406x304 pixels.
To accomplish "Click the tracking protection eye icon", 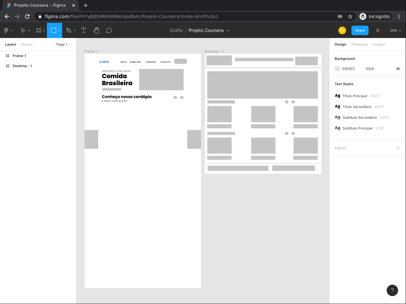I will [x=340, y=16].
